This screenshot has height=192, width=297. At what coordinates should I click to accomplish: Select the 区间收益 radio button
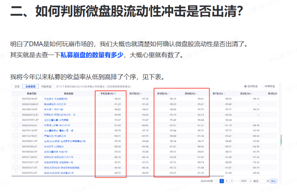click(245, 86)
